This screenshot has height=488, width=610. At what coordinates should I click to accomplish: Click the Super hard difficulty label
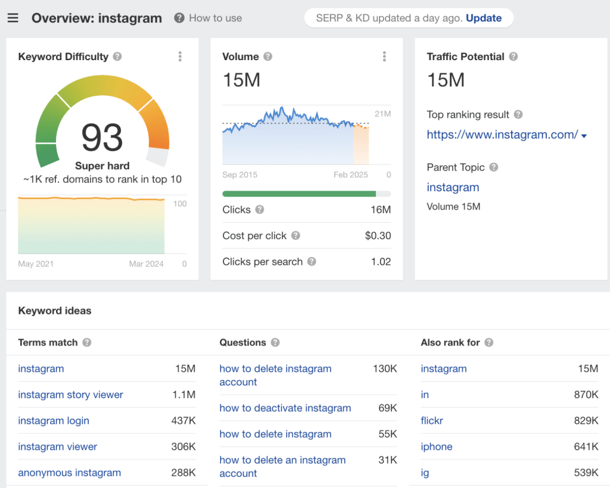[102, 166]
